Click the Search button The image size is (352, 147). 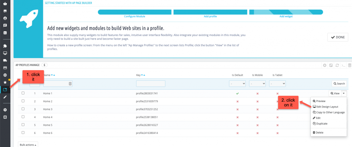pyautogui.click(x=339, y=83)
